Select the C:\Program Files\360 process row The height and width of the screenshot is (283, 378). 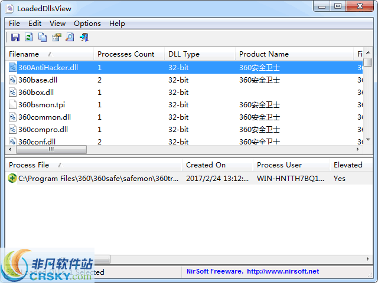click(x=189, y=178)
